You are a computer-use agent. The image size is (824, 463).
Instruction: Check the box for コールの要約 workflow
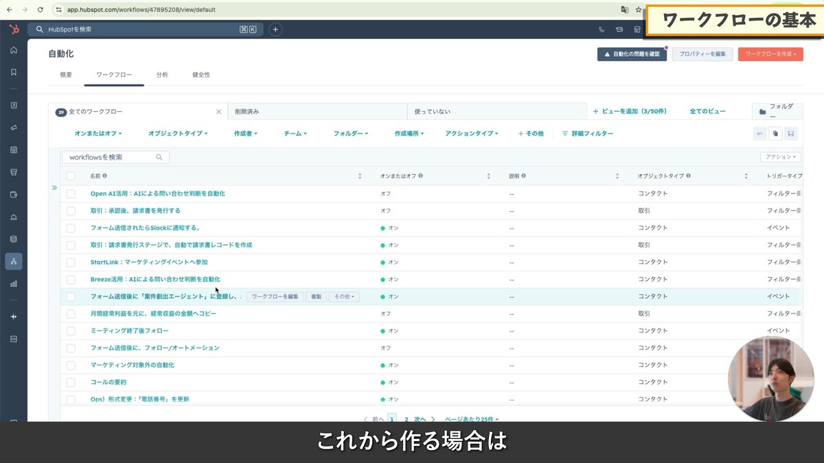71,382
